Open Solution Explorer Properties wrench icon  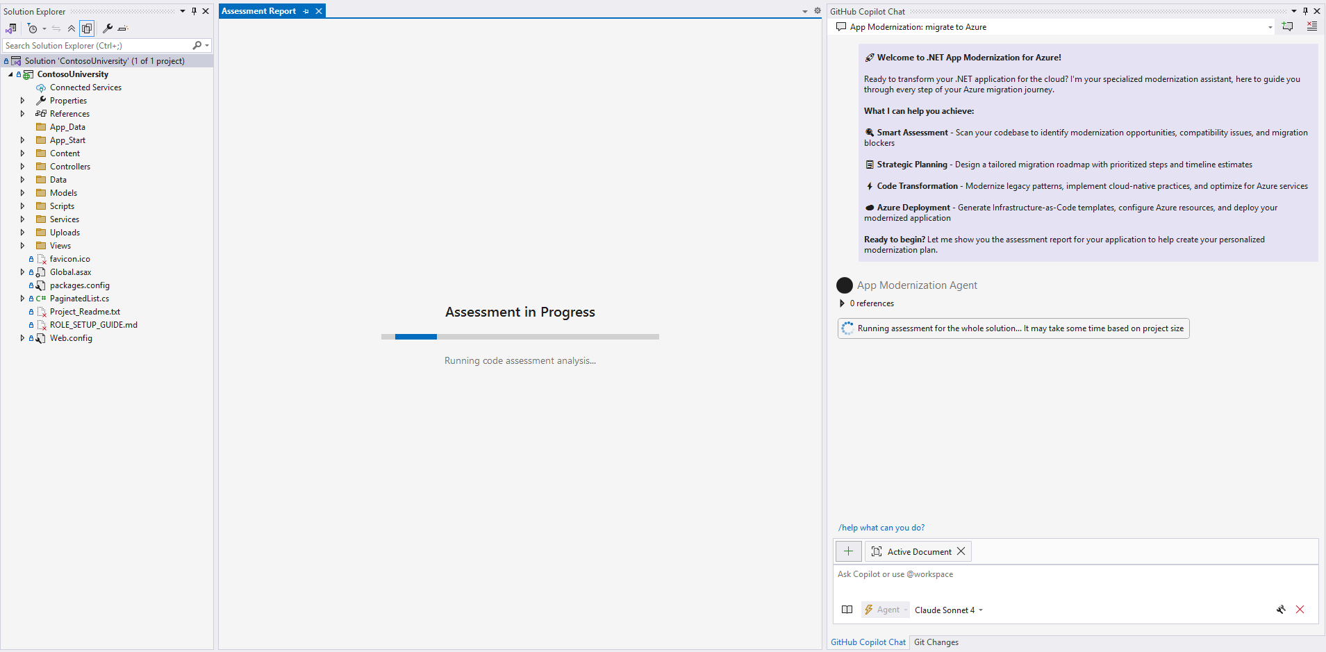[x=108, y=28]
